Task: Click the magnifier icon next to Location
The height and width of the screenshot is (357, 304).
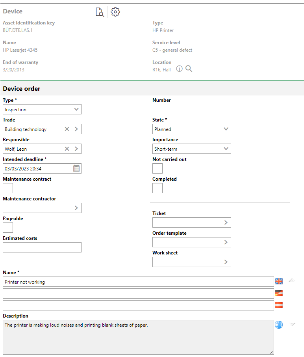Action: pos(189,69)
